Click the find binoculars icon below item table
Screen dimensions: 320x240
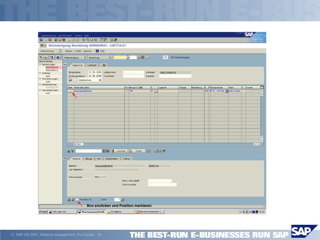click(x=103, y=151)
